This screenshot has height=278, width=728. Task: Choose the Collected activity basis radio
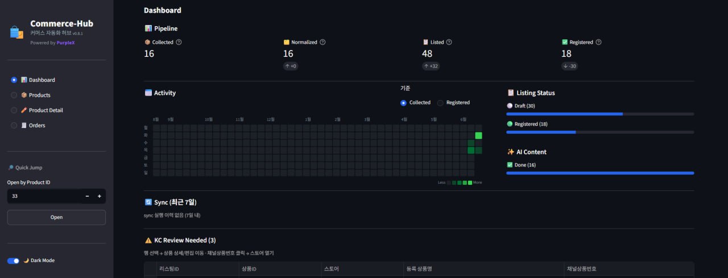[403, 103]
